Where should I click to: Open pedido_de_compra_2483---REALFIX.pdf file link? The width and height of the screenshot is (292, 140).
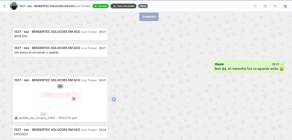coord(48,118)
